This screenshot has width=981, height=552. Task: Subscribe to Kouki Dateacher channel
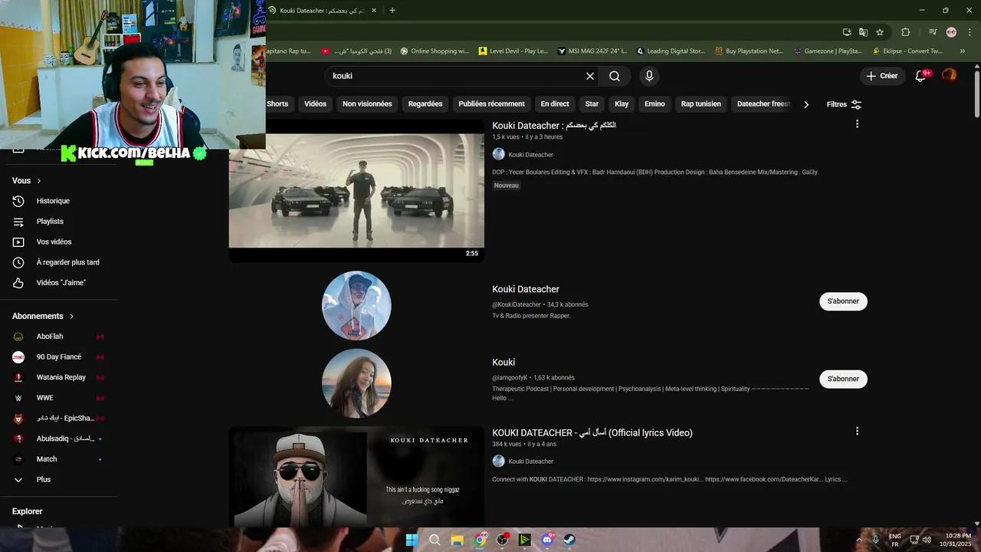pos(843,301)
